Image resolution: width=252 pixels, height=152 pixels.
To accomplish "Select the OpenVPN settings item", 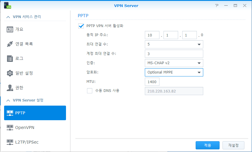I will [35, 127].
